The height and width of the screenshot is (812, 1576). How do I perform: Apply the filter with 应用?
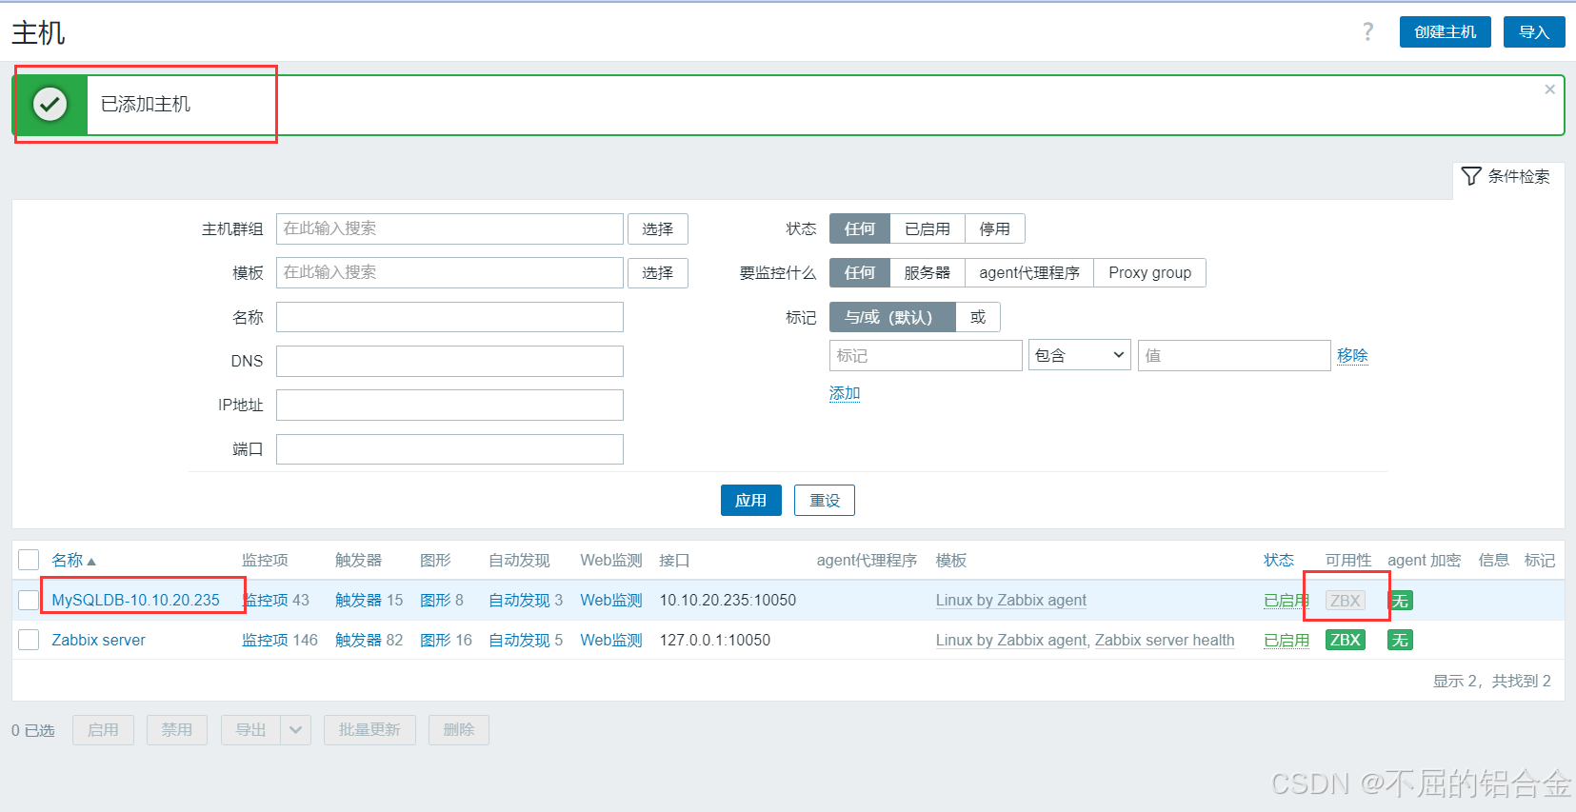[x=750, y=500]
